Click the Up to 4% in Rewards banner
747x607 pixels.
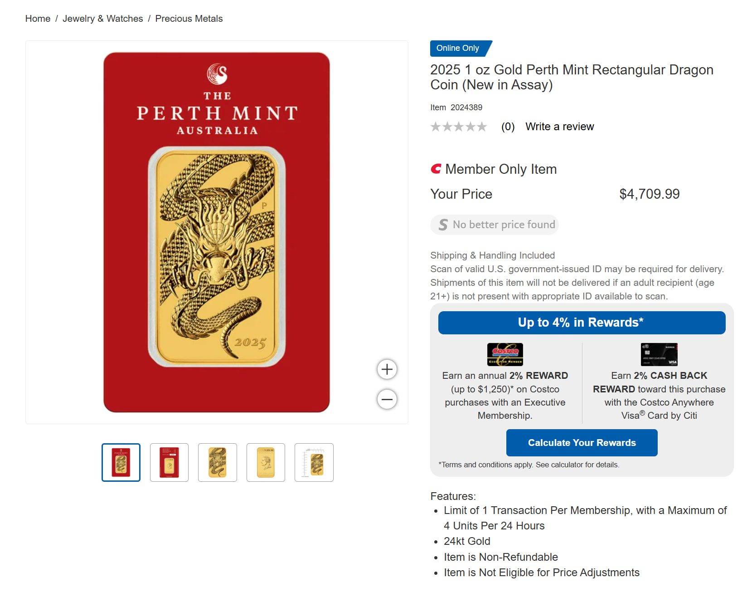click(582, 323)
